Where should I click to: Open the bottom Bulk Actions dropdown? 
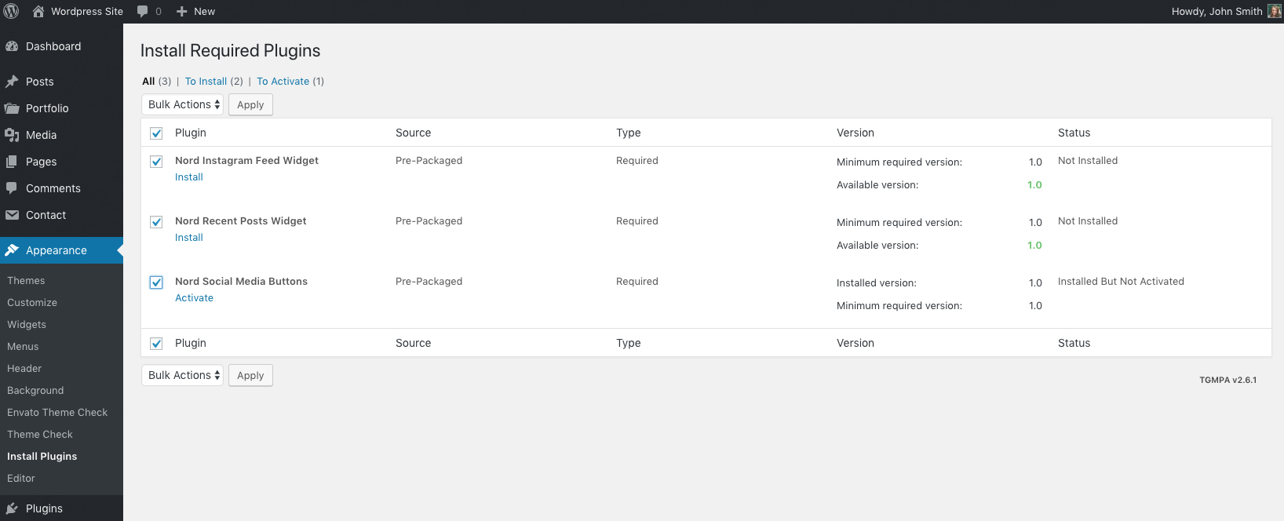(182, 375)
